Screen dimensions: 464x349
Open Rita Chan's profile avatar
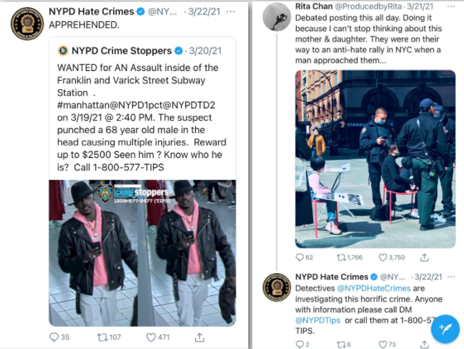[x=276, y=17]
